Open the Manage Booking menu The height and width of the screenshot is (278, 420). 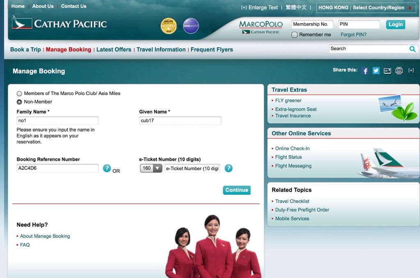68,50
